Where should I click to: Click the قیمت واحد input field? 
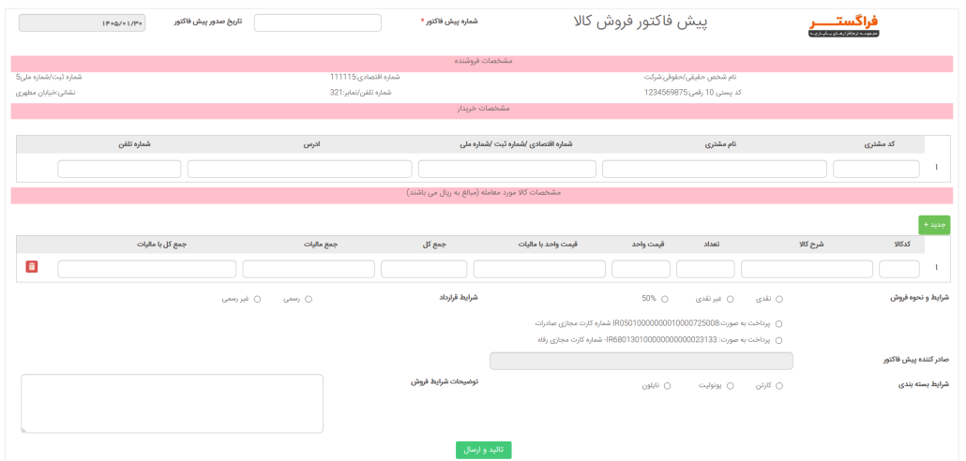(641, 269)
